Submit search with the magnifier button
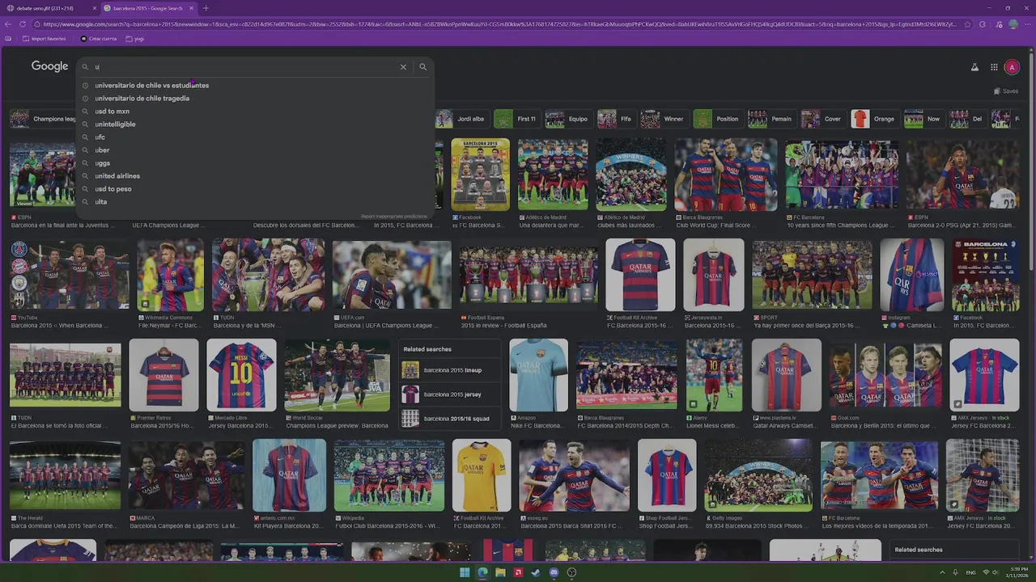 [x=422, y=67]
